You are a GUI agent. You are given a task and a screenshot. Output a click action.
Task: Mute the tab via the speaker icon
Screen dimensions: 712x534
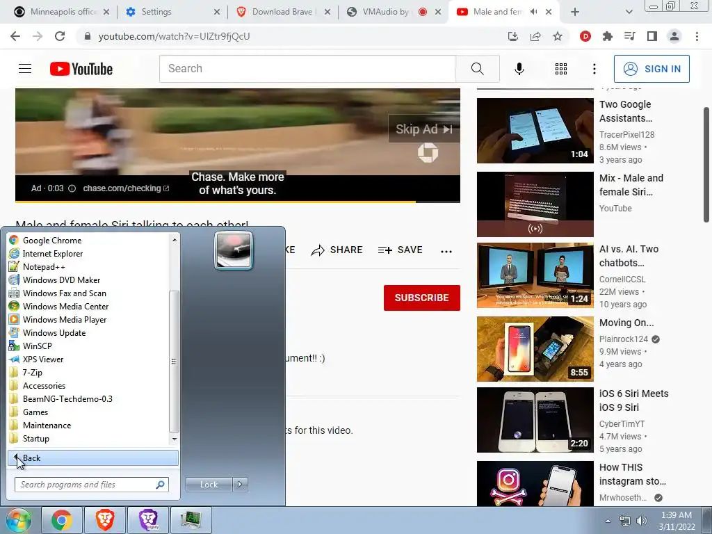click(534, 12)
